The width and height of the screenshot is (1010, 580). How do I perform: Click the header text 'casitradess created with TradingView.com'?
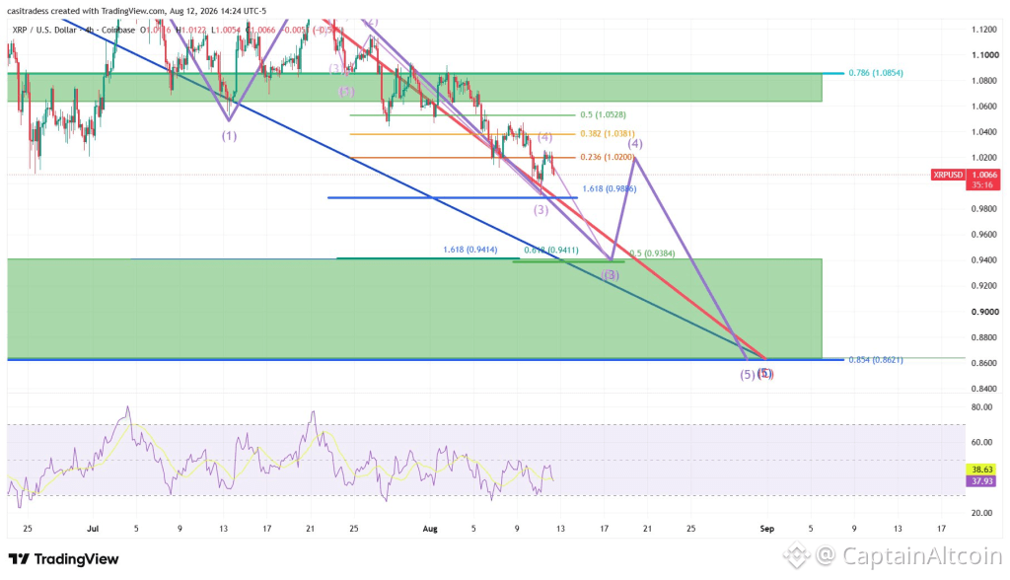(87, 11)
